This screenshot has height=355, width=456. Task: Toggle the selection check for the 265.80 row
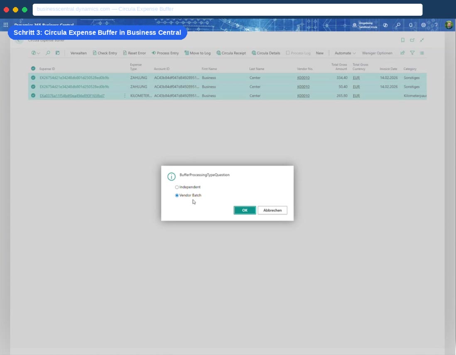point(33,95)
